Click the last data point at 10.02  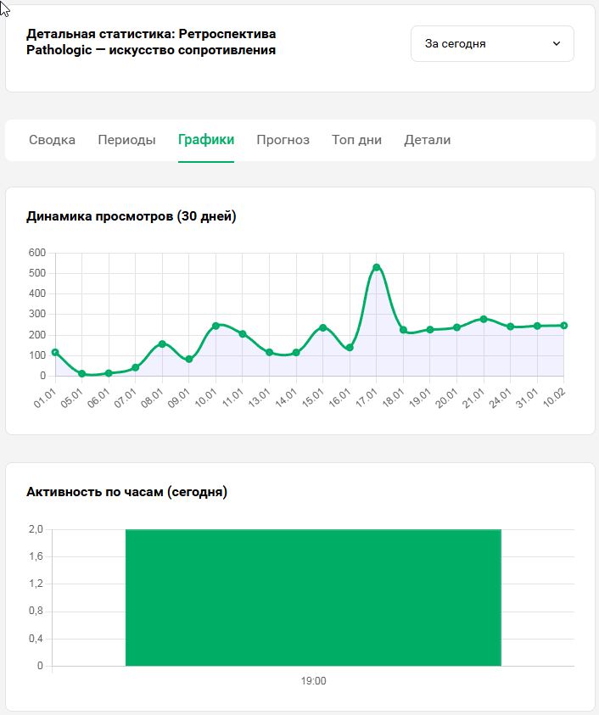pos(563,326)
